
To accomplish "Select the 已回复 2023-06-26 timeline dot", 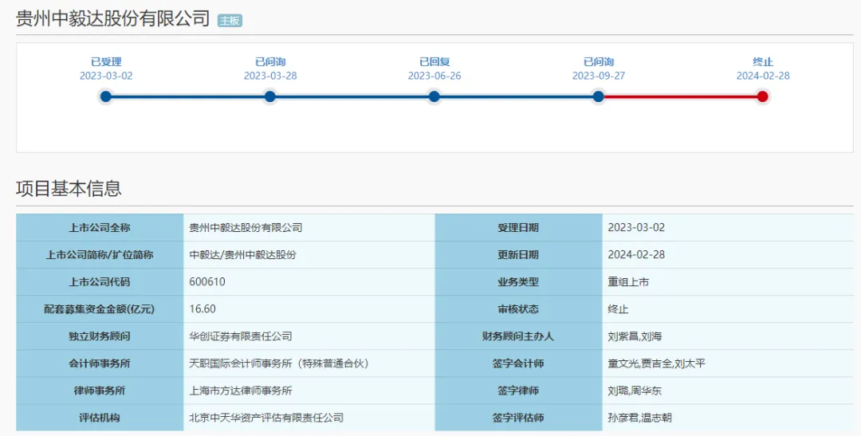I will click(434, 96).
